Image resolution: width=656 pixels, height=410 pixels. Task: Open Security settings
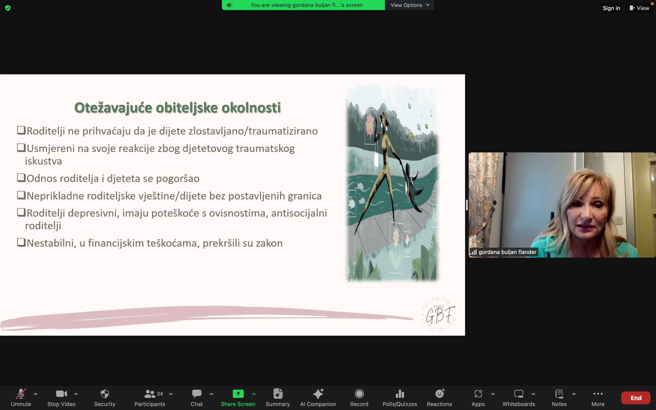[x=105, y=397]
